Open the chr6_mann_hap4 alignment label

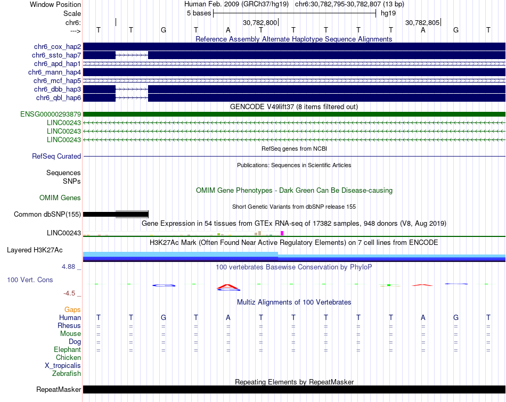pos(54,72)
